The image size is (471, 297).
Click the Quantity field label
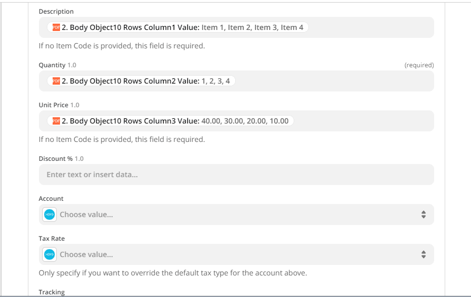coord(52,65)
